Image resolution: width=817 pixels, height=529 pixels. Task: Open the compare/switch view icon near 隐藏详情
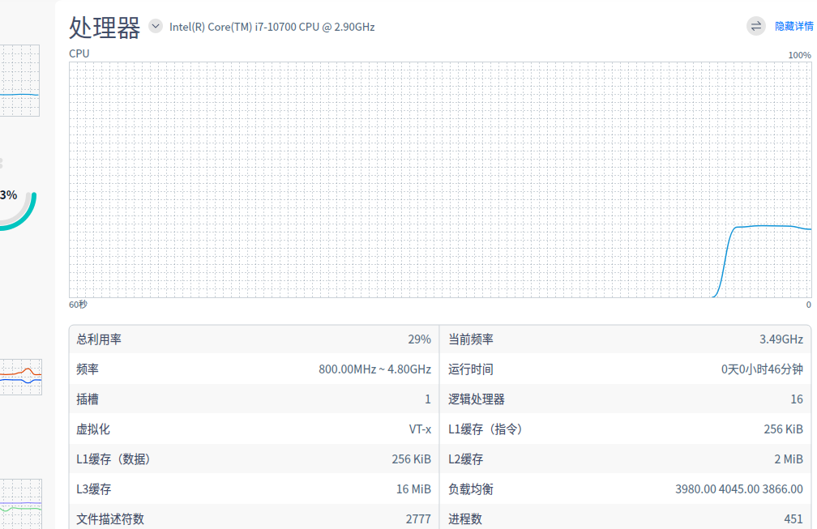click(x=755, y=25)
